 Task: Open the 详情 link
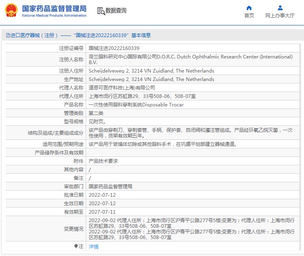[x=94, y=246]
